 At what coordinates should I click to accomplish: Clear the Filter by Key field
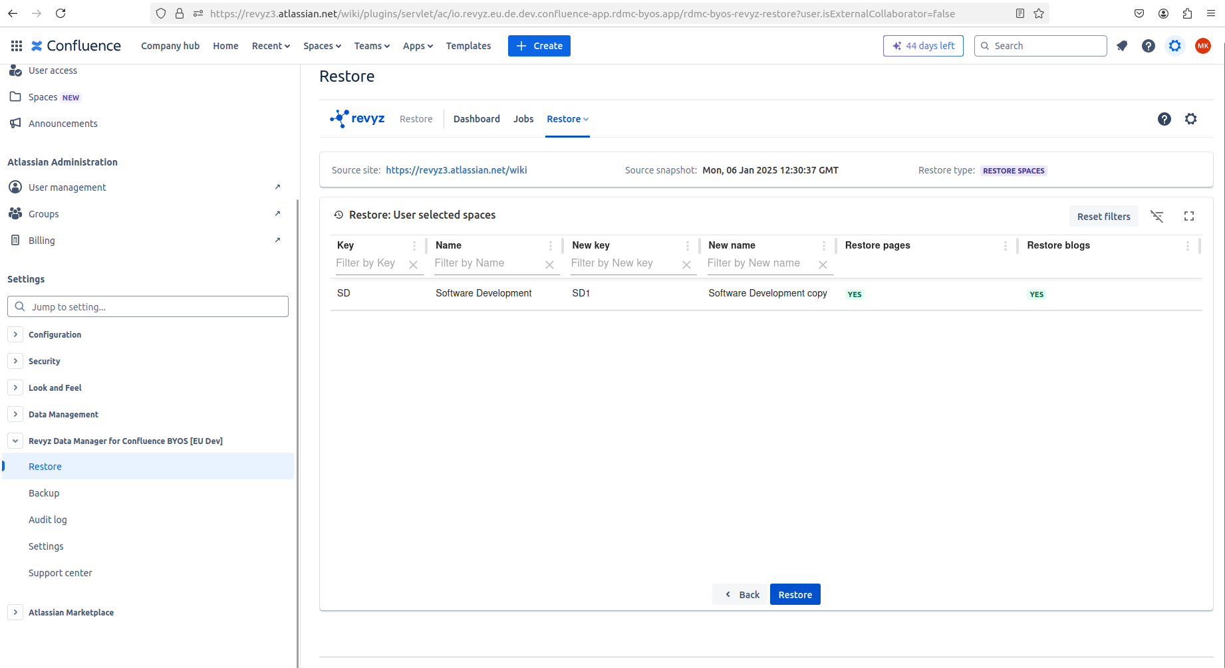[413, 265]
